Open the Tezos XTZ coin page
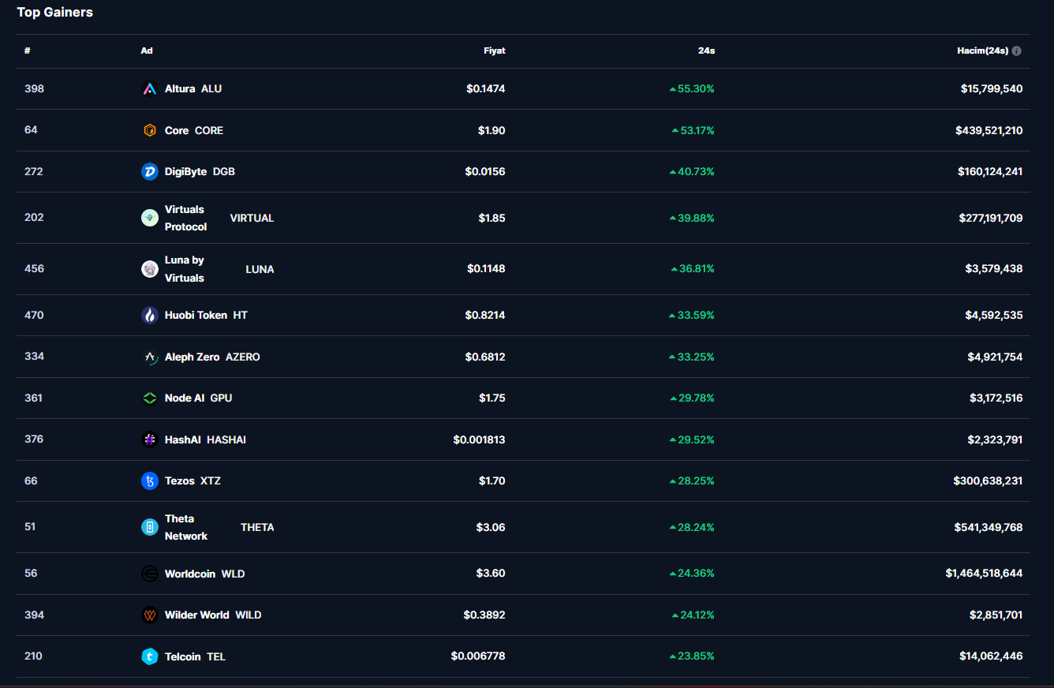Screen dimensions: 1054x688 coord(192,480)
